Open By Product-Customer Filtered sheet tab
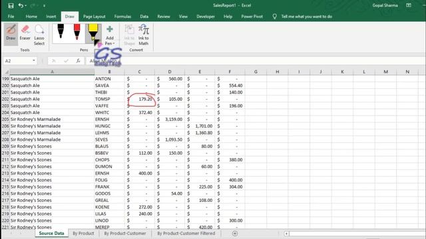426x239 pixels. (186, 233)
